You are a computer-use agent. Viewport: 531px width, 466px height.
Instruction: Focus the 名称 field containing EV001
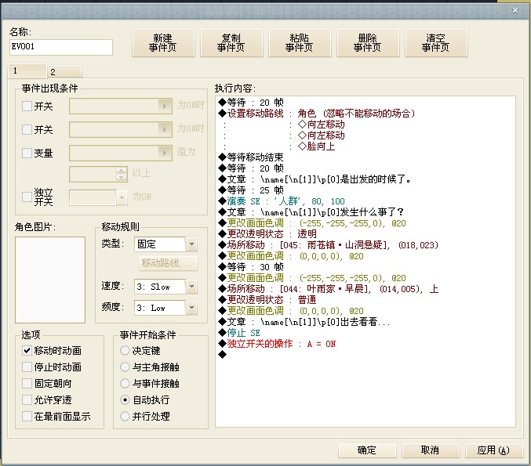coord(61,47)
